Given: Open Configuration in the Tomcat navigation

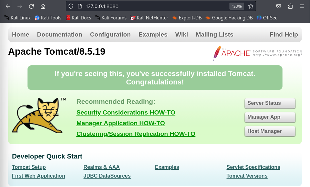Looking at the screenshot, I should click(x=110, y=35).
